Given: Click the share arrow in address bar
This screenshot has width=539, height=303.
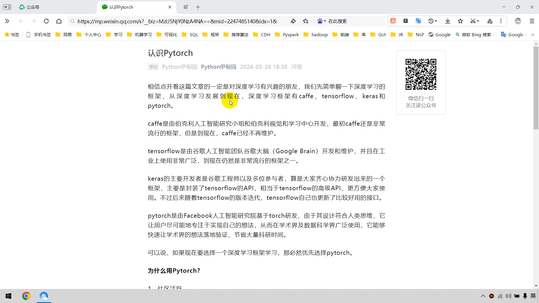Looking at the screenshot, I should (x=293, y=21).
